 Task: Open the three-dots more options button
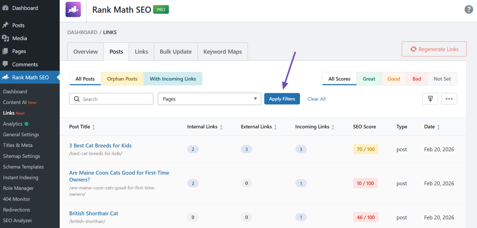449,99
